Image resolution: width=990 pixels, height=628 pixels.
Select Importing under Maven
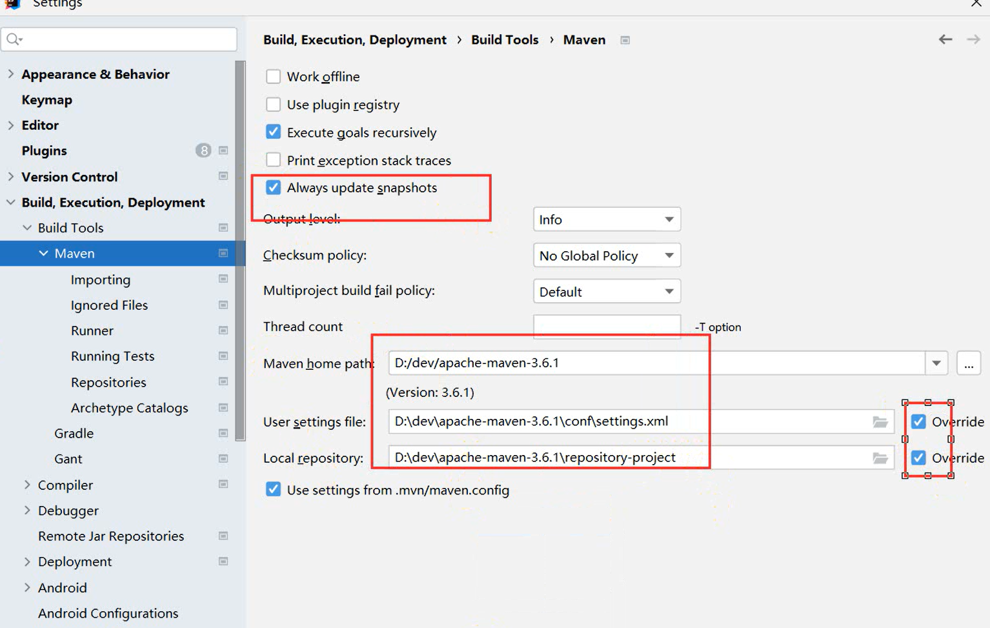pos(101,279)
